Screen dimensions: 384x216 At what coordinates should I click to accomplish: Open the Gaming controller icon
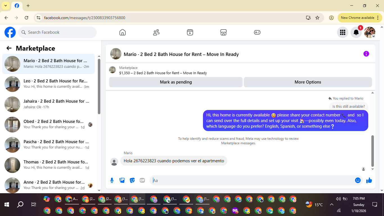257,32
